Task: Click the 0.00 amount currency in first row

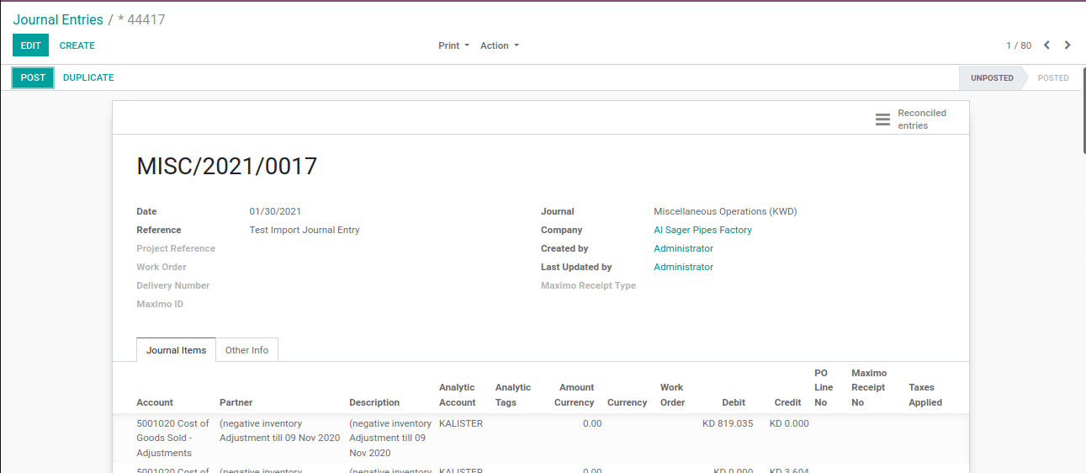Action: (x=592, y=423)
